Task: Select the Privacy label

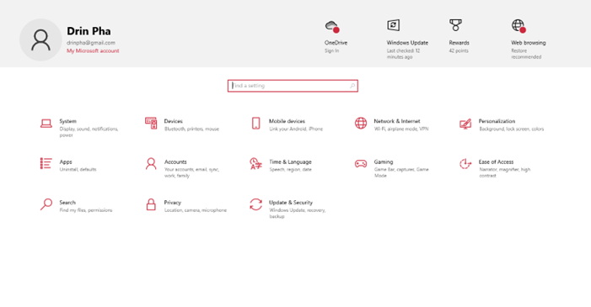Action: coord(173,203)
